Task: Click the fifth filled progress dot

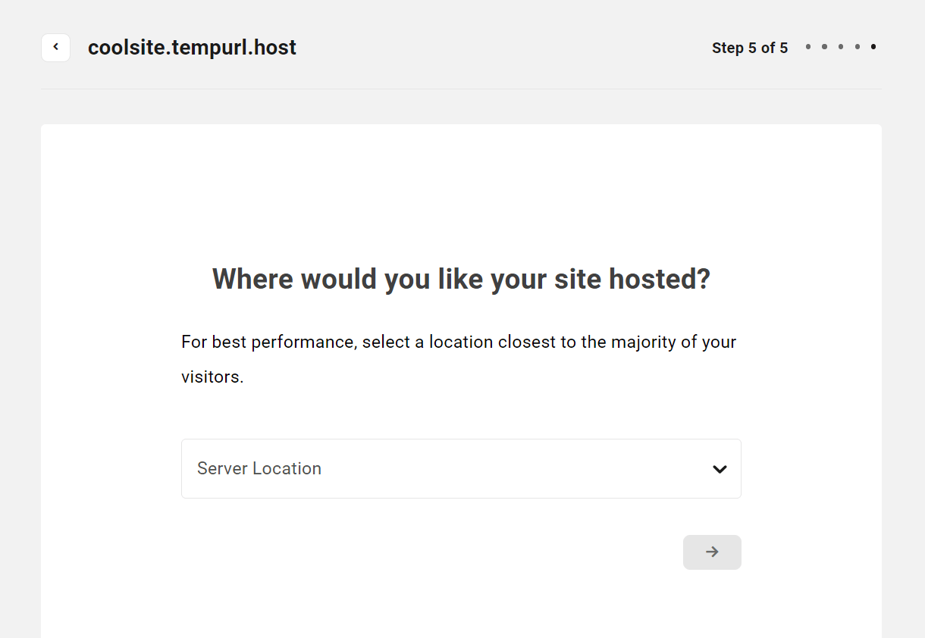Action: tap(873, 46)
